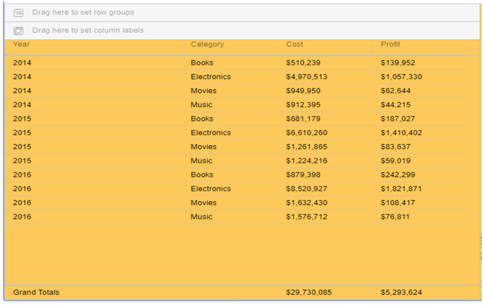Image resolution: width=483 pixels, height=305 pixels.
Task: Click the $6,610,260 Electronics cost cell
Action: [x=306, y=133]
